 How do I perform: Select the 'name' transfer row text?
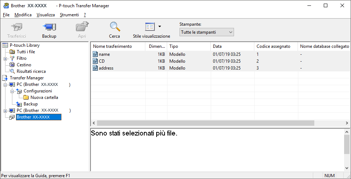tap(104, 54)
